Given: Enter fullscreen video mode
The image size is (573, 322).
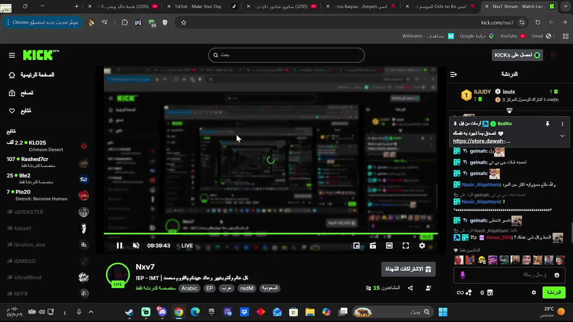Looking at the screenshot, I should [406, 246].
